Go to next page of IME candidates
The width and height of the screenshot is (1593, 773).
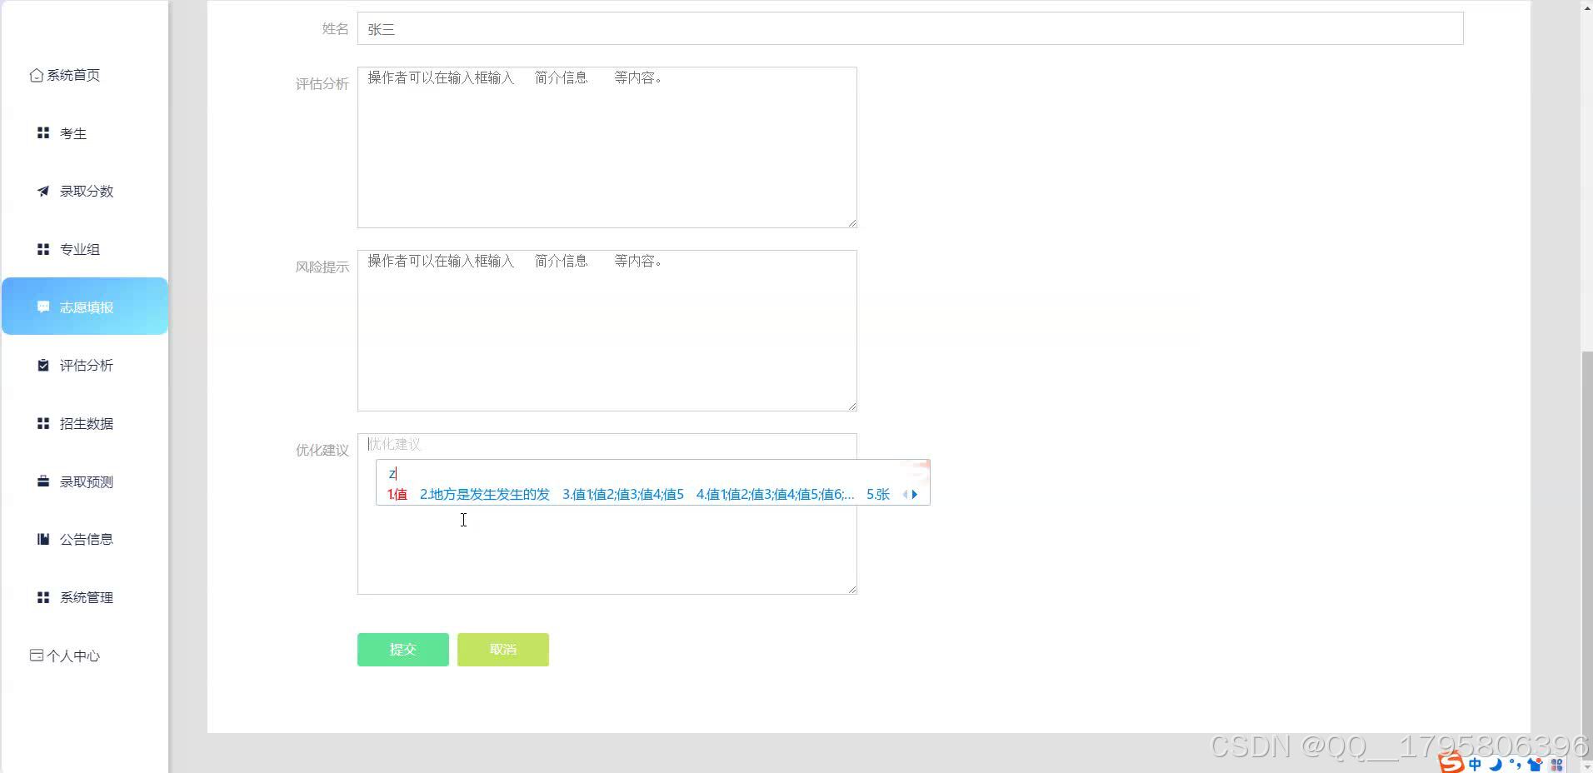915,495
